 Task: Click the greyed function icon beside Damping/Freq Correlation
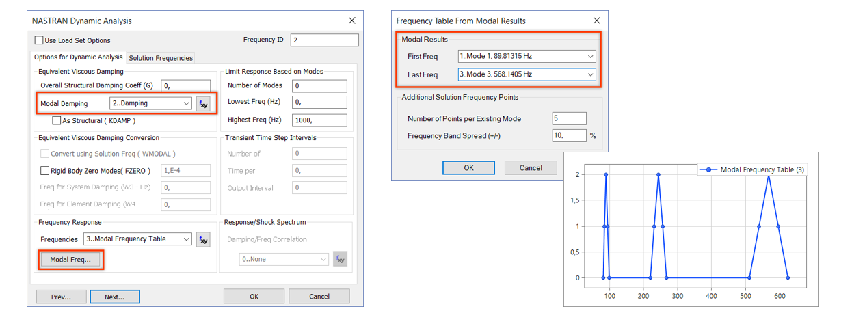340,259
